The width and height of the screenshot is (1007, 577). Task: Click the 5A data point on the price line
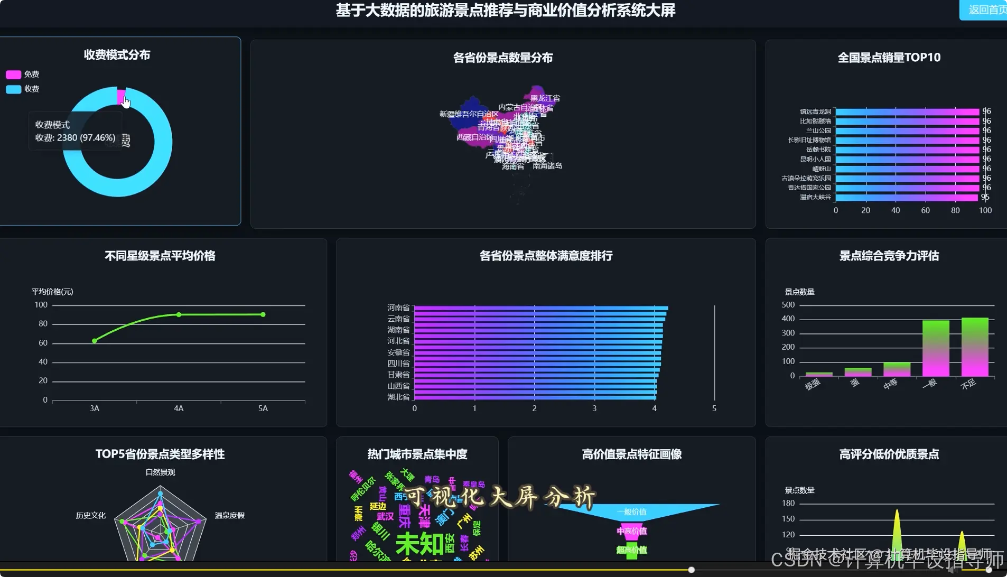[x=263, y=314]
